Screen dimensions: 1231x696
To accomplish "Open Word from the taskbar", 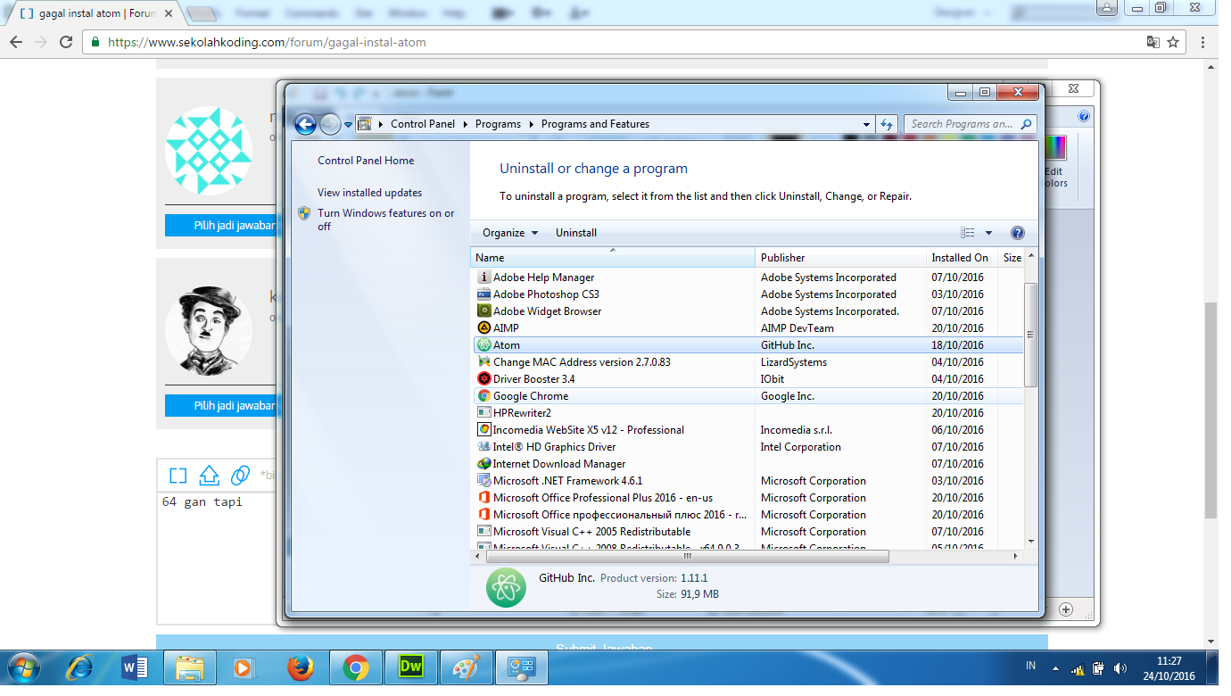I will (x=135, y=667).
